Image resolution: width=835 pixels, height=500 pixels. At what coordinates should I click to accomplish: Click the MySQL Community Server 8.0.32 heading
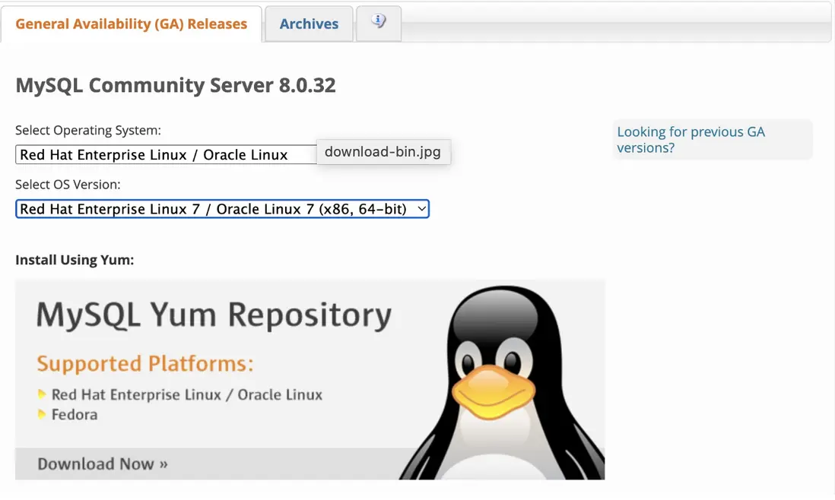pyautogui.click(x=176, y=85)
